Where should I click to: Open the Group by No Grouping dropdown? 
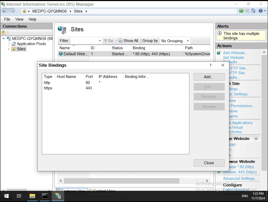coord(188,41)
